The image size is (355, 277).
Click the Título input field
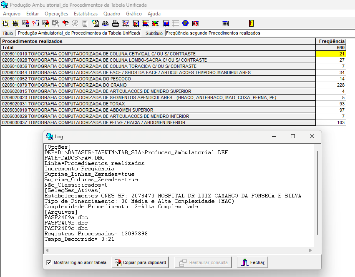coord(78,33)
